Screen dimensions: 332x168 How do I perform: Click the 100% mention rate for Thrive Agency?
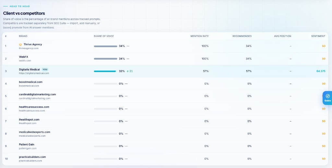pyautogui.click(x=205, y=46)
